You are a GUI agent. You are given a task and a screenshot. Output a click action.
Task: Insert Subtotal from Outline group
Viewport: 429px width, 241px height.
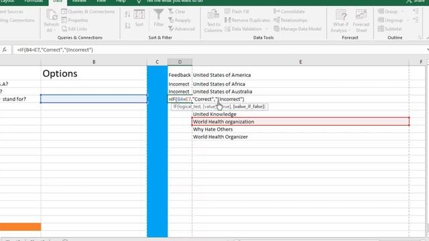pos(389,29)
